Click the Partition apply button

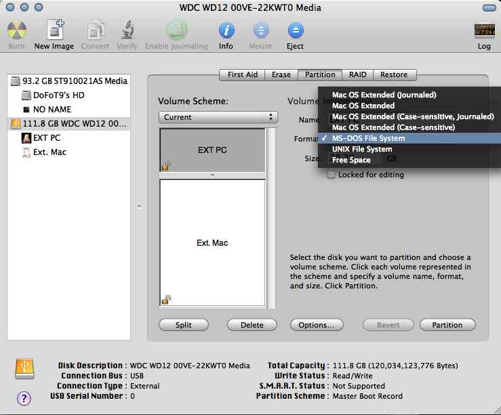(x=447, y=325)
